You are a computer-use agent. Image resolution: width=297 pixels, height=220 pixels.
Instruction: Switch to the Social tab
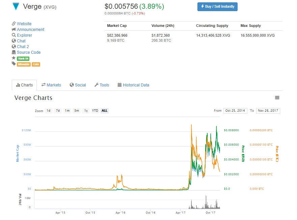[78, 85]
